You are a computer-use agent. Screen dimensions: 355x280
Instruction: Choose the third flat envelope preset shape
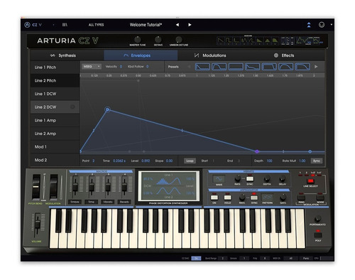click(236, 67)
